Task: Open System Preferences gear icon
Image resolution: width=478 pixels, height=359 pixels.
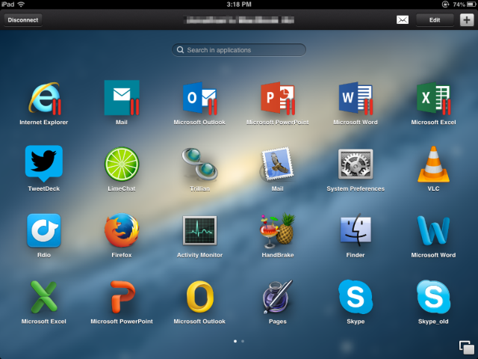Action: (x=356, y=164)
